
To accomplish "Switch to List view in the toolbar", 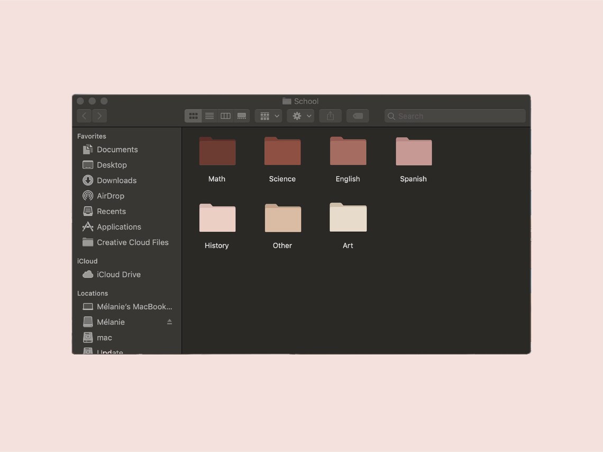I will (209, 116).
